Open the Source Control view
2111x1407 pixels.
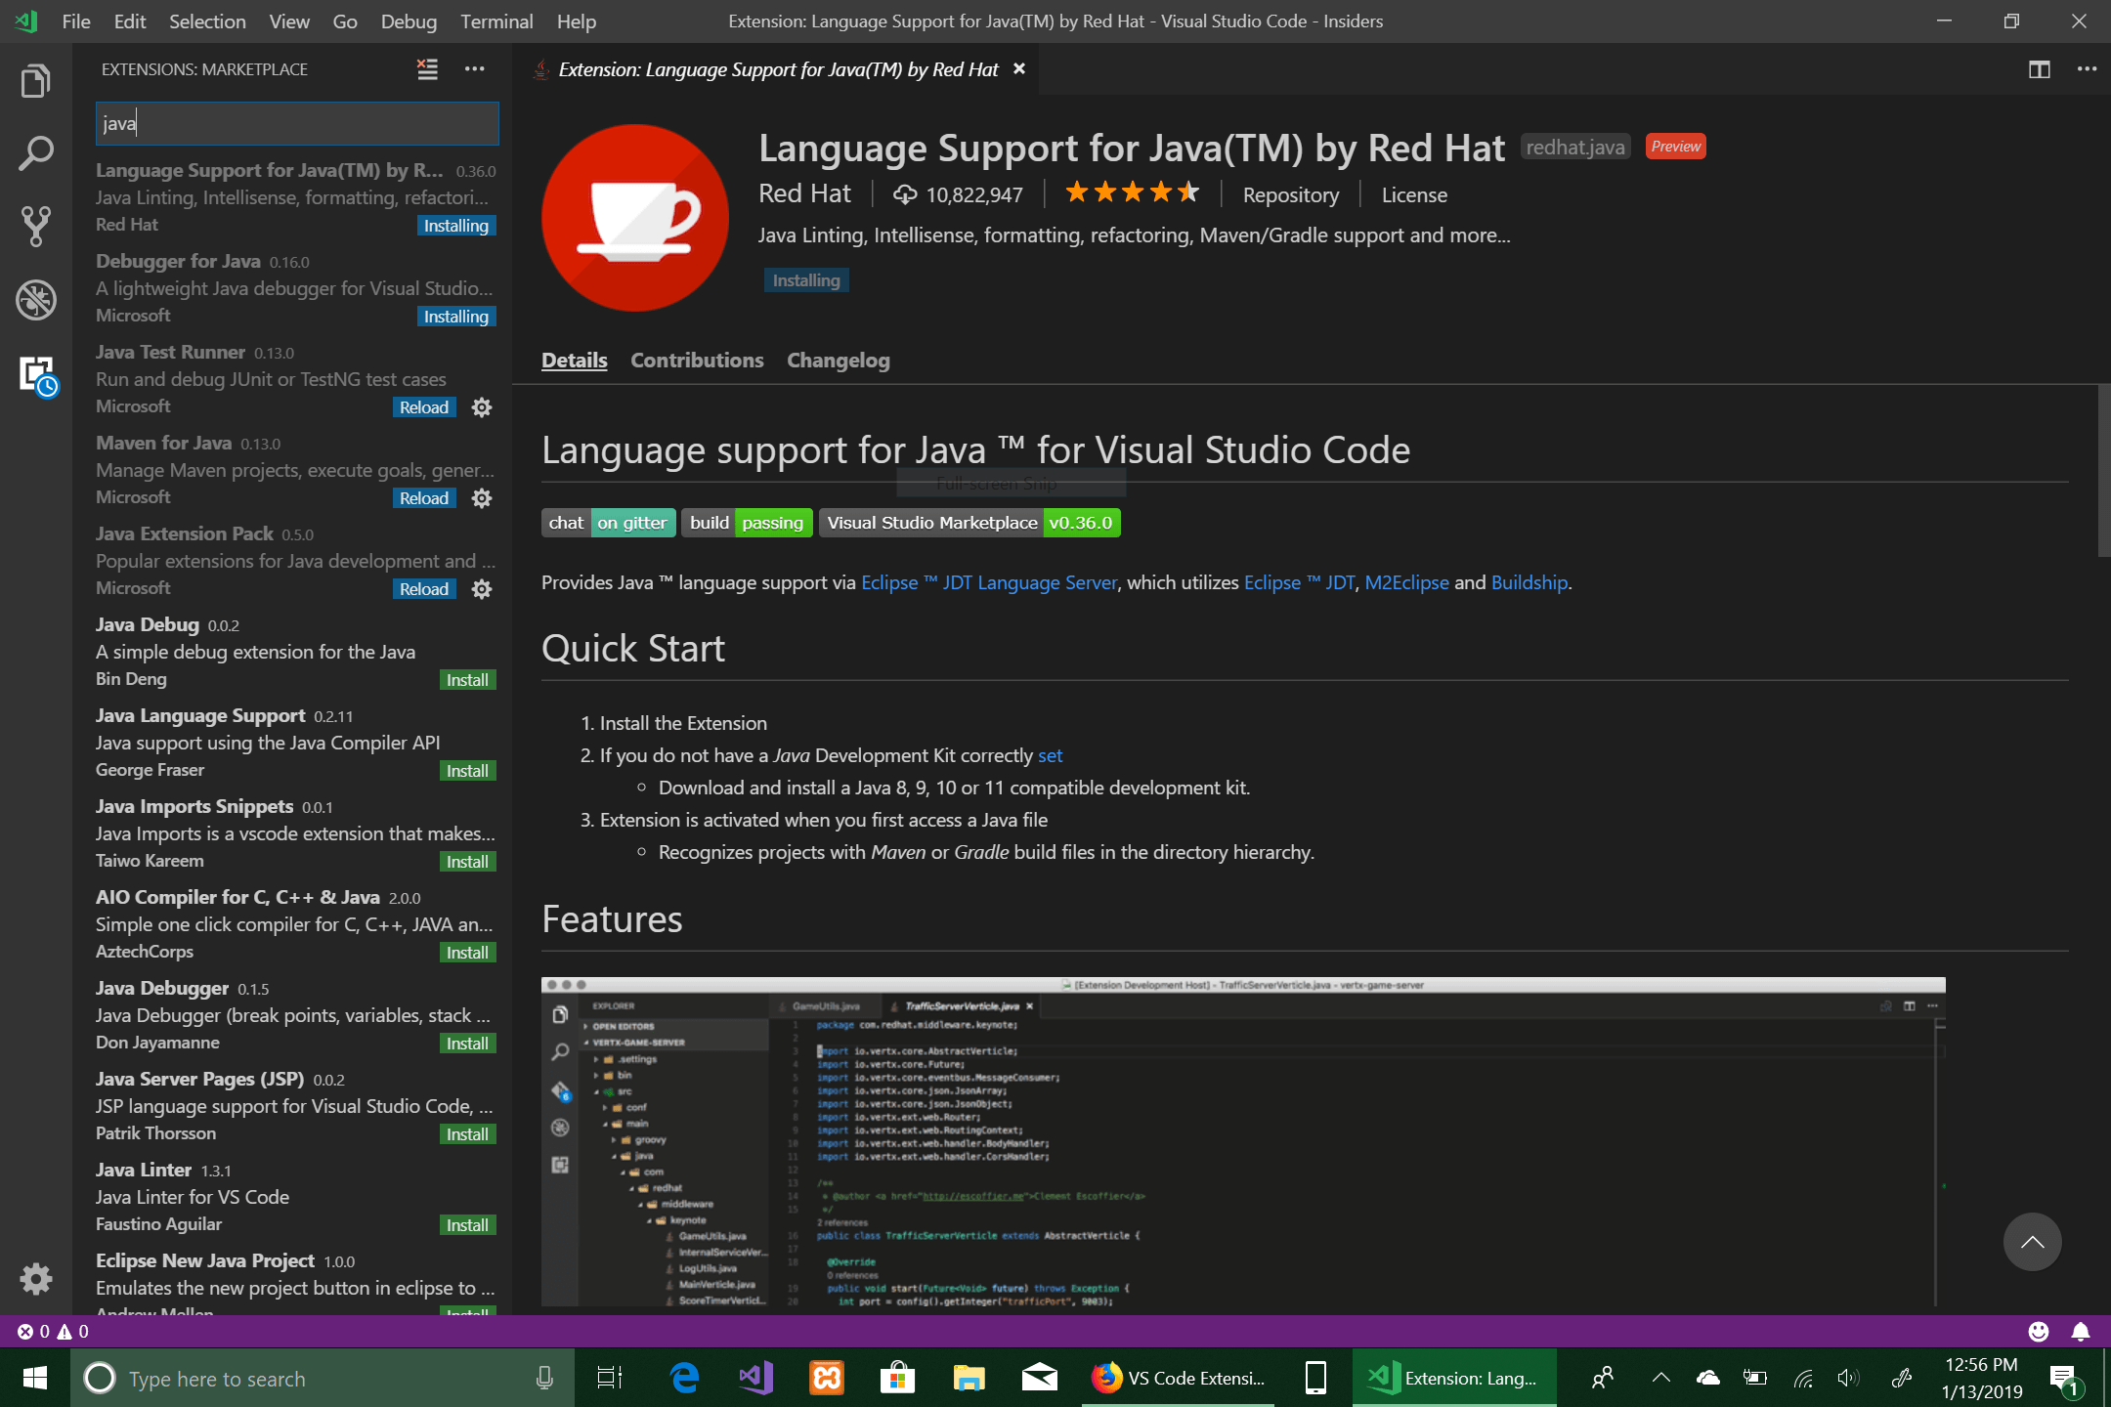[35, 226]
